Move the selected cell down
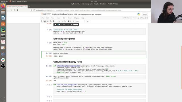This screenshot has height=102, width=182. click(x=60, y=21)
